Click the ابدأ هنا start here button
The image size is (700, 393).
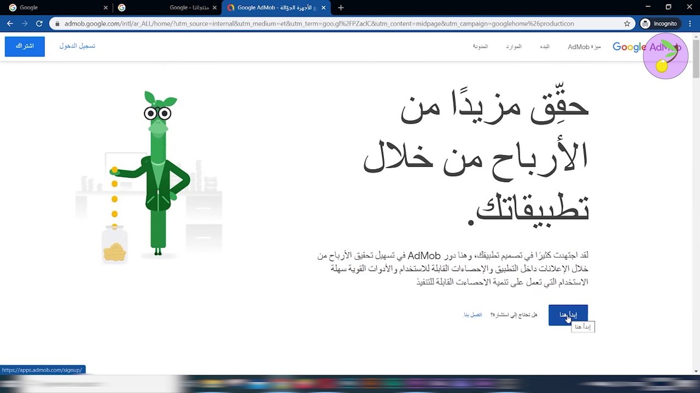(568, 315)
